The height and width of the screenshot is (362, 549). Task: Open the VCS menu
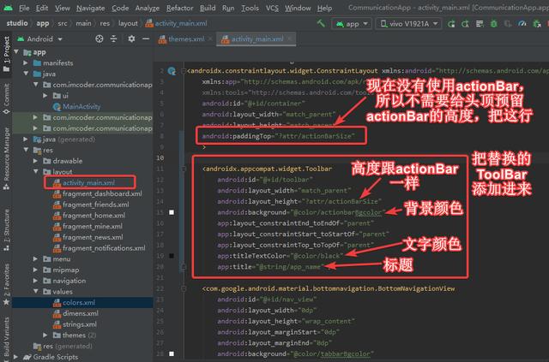point(272,8)
